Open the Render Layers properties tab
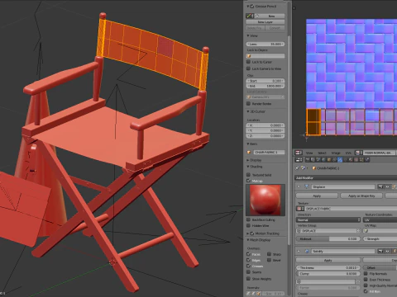Screen dimensions: 397x297 tap(313, 160)
